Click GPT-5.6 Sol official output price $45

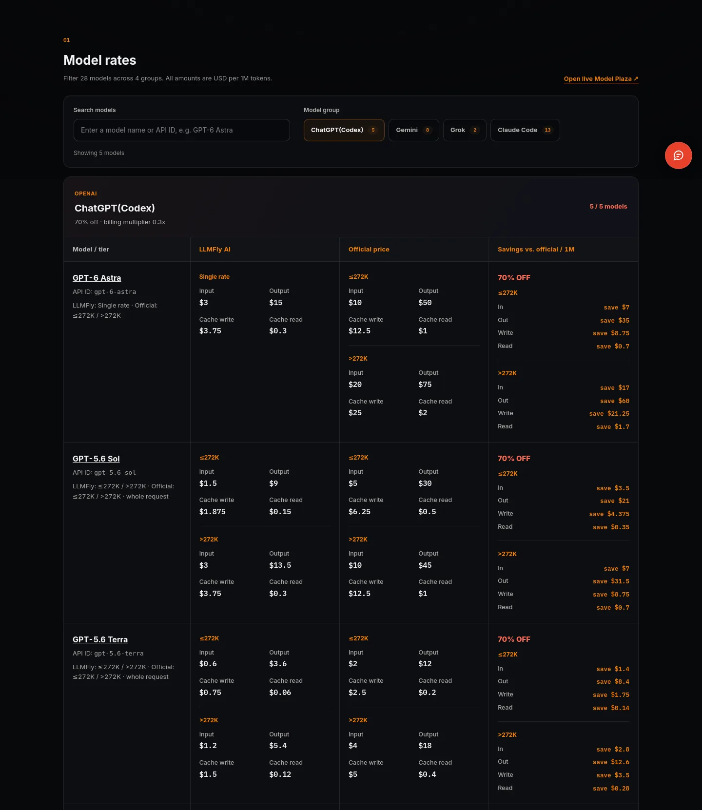point(425,565)
